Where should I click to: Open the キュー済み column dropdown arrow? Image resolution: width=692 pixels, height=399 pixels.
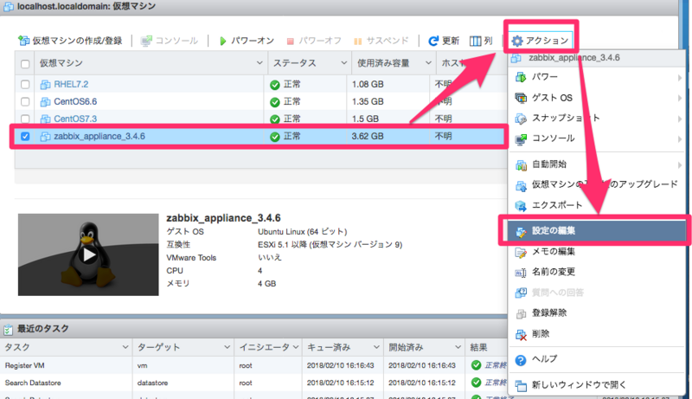pyautogui.click(x=376, y=347)
